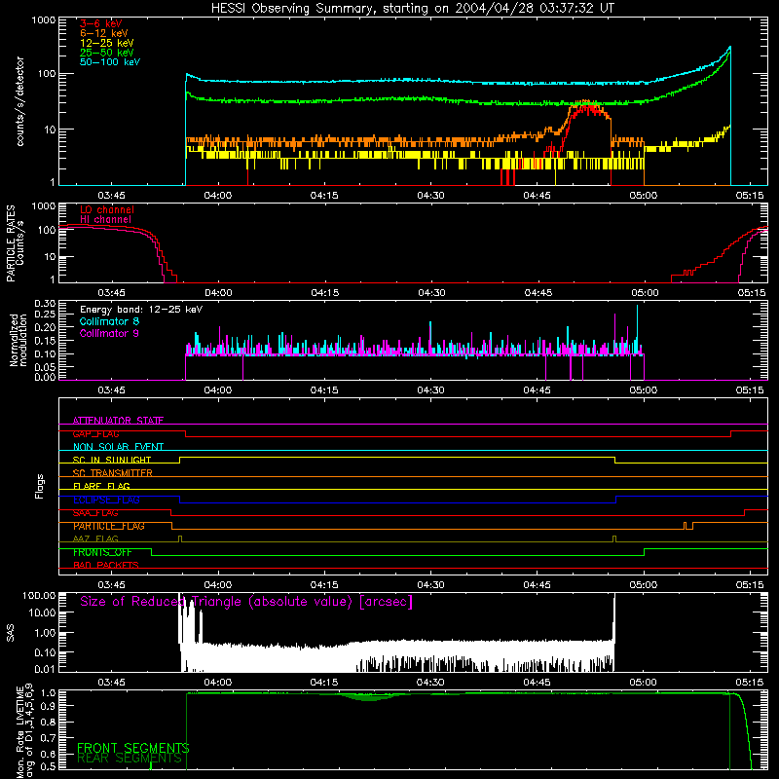Click the 04:45 tick under the Flags panel

coord(538,585)
